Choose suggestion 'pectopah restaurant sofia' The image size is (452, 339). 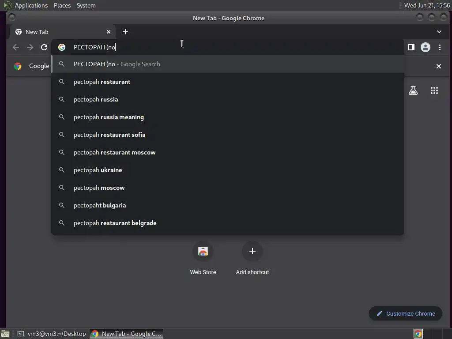point(228,135)
